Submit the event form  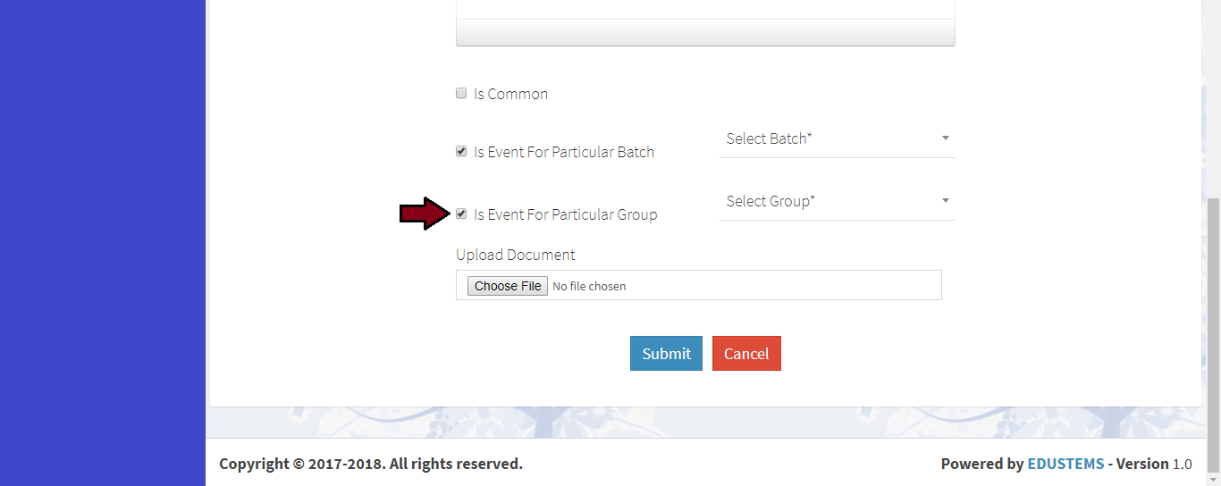tap(666, 353)
